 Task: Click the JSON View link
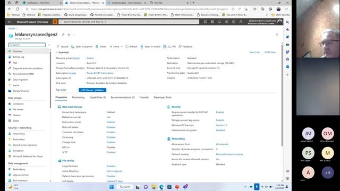tap(270, 53)
